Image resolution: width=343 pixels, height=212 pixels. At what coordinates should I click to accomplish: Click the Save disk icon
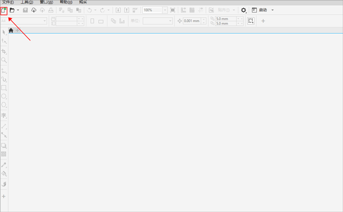click(25, 10)
